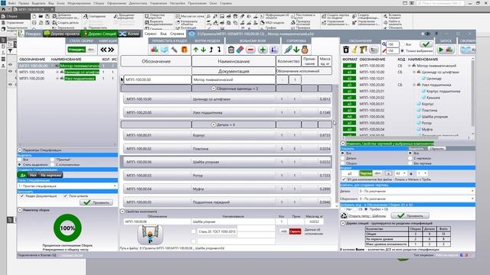Image resolution: width=490 pixels, height=275 pixels.
Task: Collapse 'Узел подшипника' tree node in right panel
Action: click(414, 85)
